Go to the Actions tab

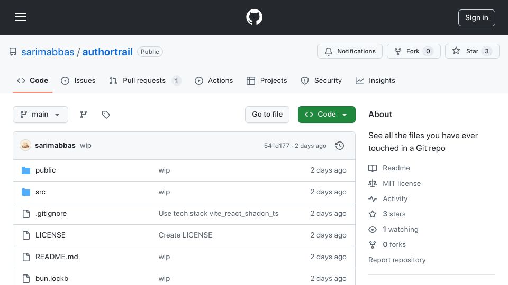pyautogui.click(x=213, y=80)
